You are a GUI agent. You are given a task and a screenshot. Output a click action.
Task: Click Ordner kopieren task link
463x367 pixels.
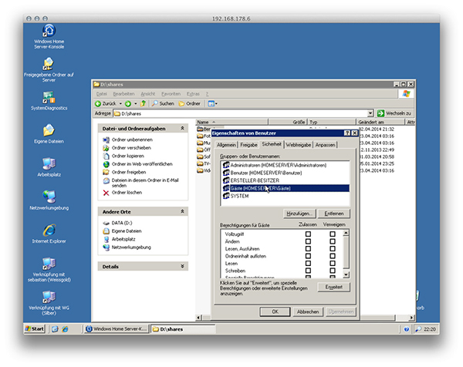128,156
